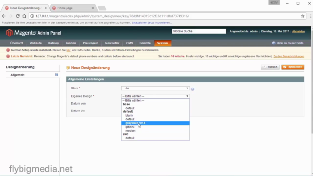Screen dimensions: 313x176
Task: Open the System menu
Action: coord(162,43)
